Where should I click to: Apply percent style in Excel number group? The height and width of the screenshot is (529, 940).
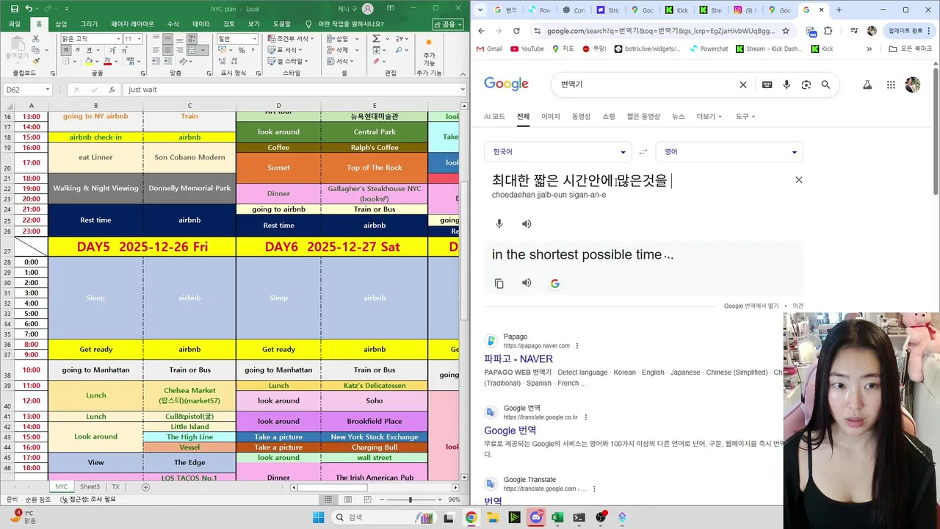coord(242,50)
